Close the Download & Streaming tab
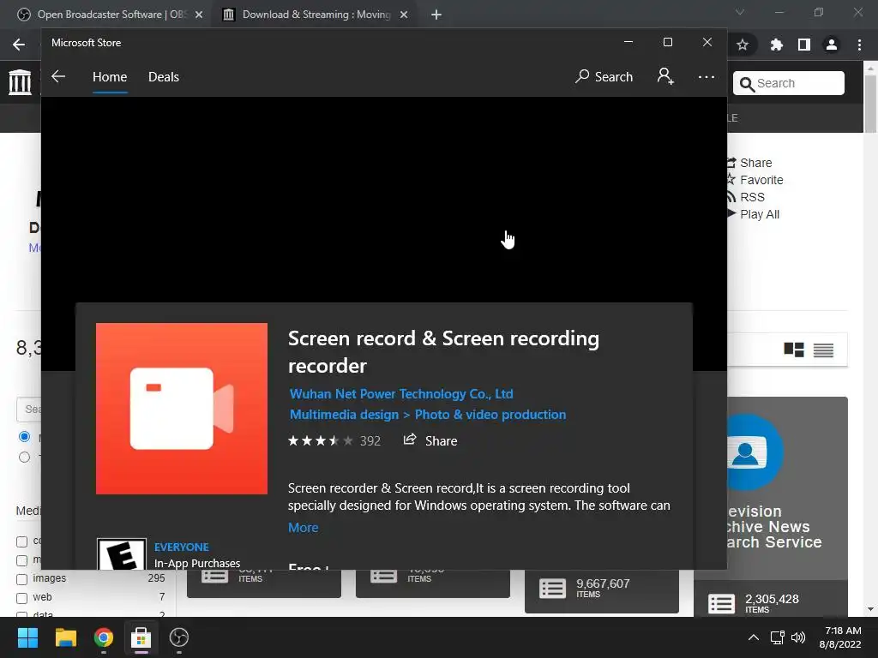This screenshot has height=658, width=878. click(x=404, y=15)
